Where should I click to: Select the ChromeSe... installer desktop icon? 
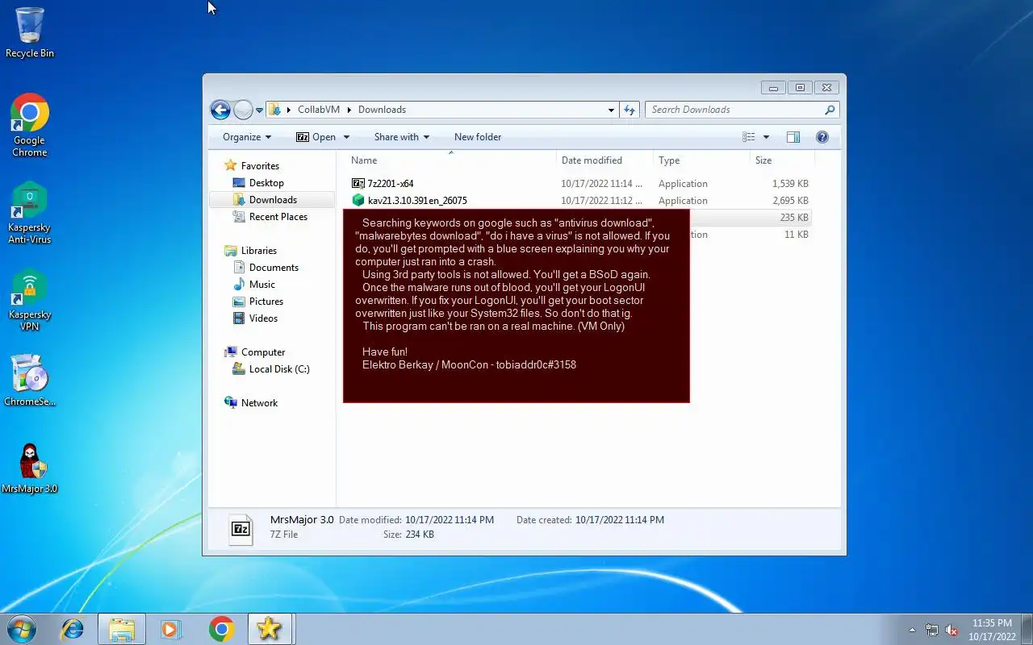[x=30, y=380]
